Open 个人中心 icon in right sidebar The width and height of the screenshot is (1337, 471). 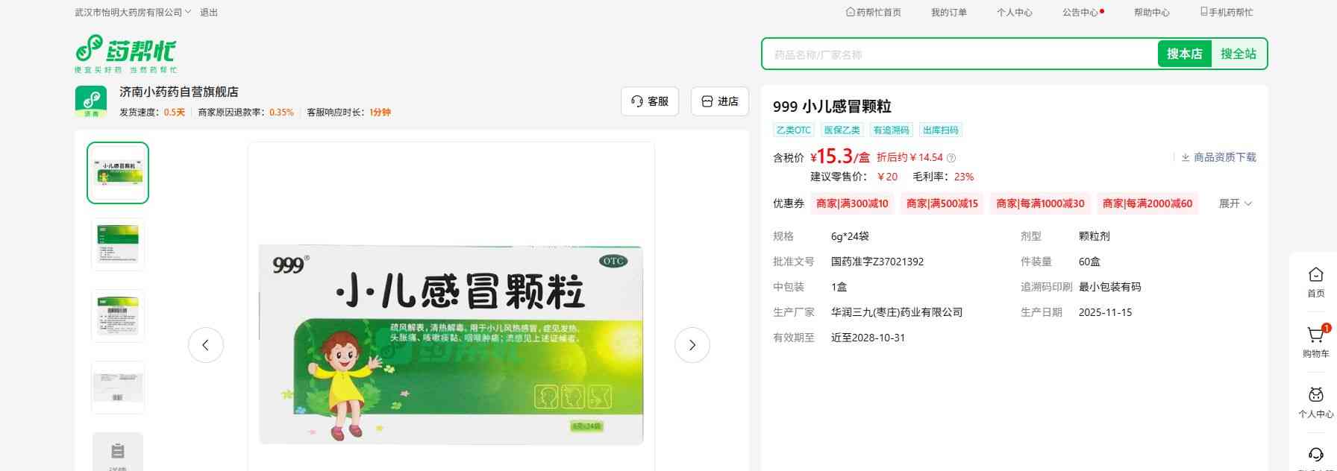point(1315,395)
